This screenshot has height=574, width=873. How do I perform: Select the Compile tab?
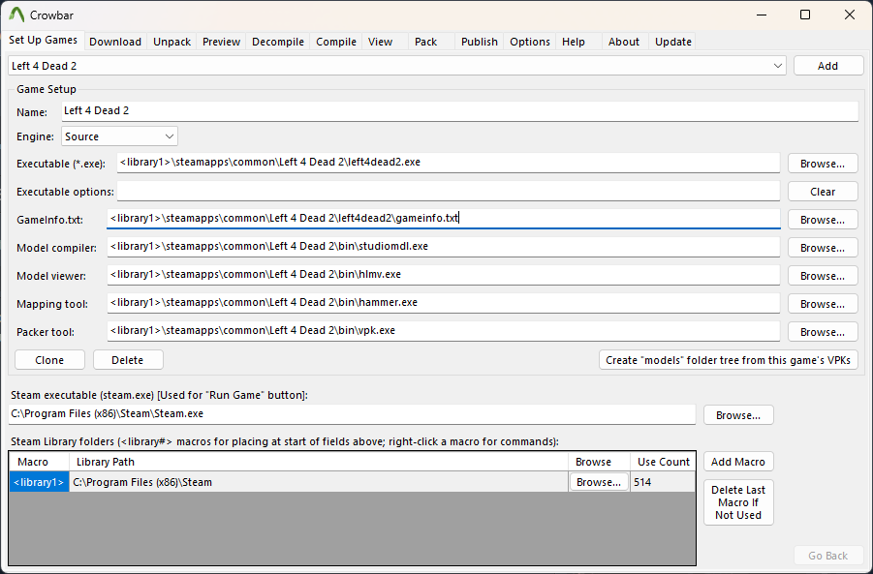point(335,42)
